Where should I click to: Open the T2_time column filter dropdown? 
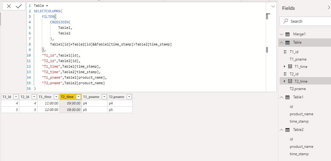point(78,97)
